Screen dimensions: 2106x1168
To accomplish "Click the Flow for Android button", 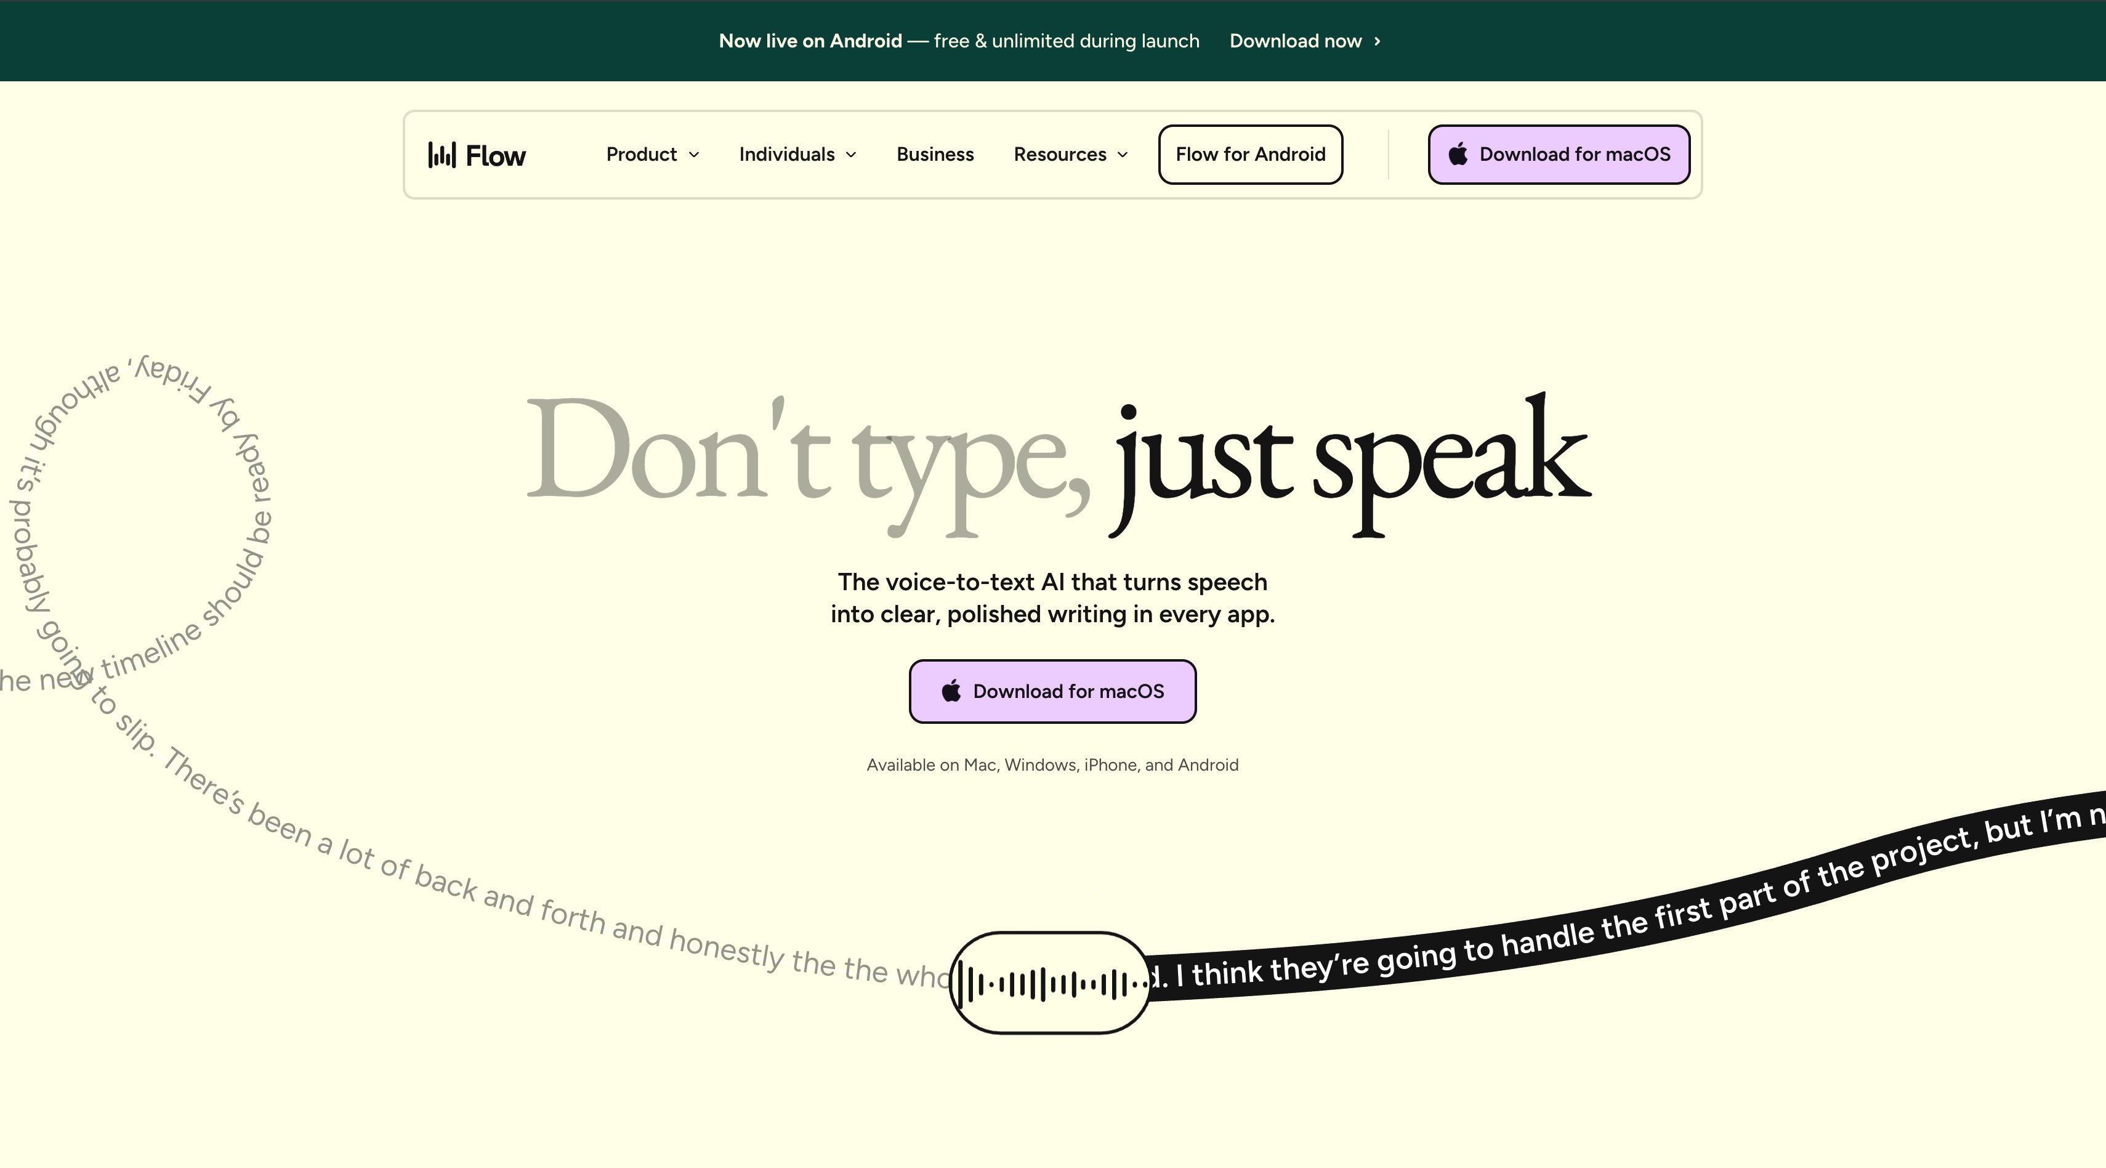I will [x=1250, y=154].
